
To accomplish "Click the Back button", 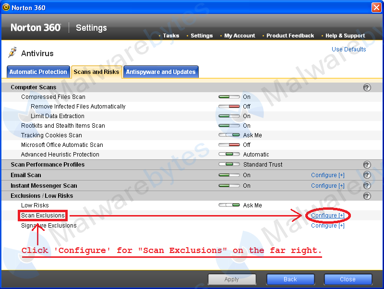I will 290,279.
